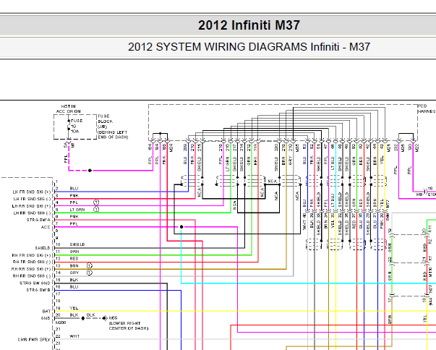Click the 'FUSE BLOCK (J/B)' label

pyautogui.click(x=105, y=121)
